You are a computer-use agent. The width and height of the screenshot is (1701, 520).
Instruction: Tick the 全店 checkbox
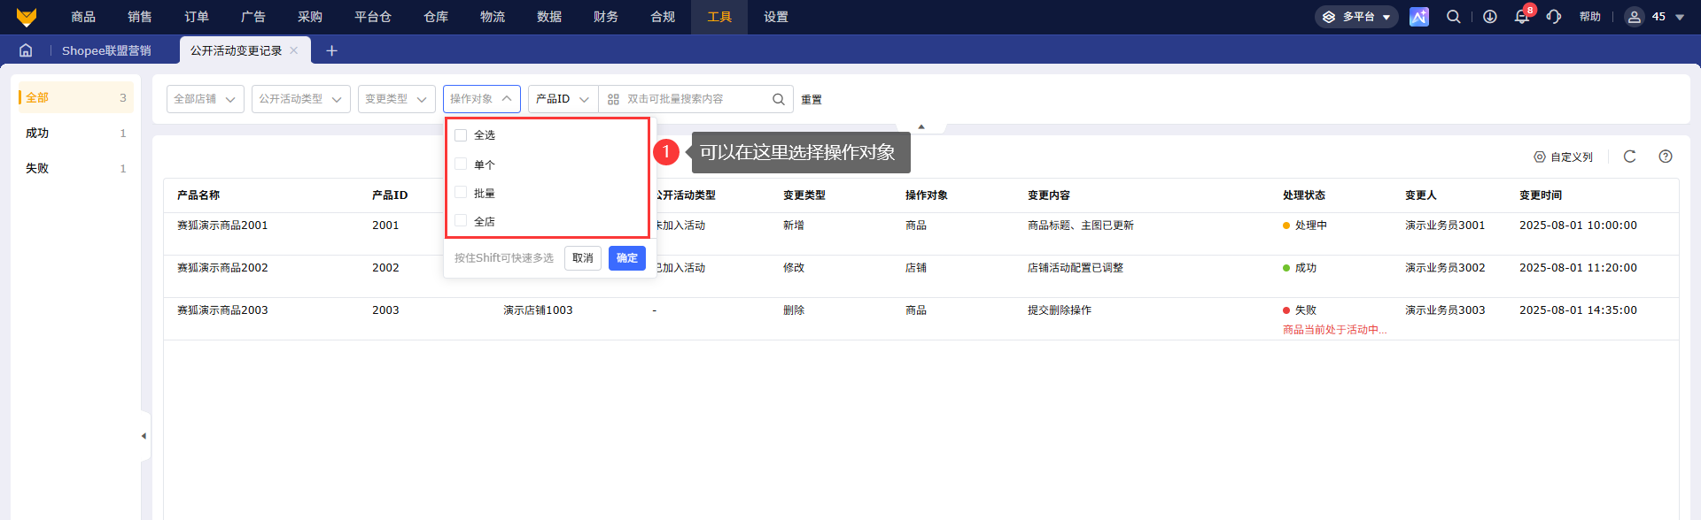(461, 220)
